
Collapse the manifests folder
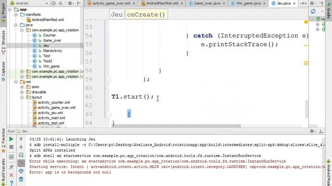point(16,14)
